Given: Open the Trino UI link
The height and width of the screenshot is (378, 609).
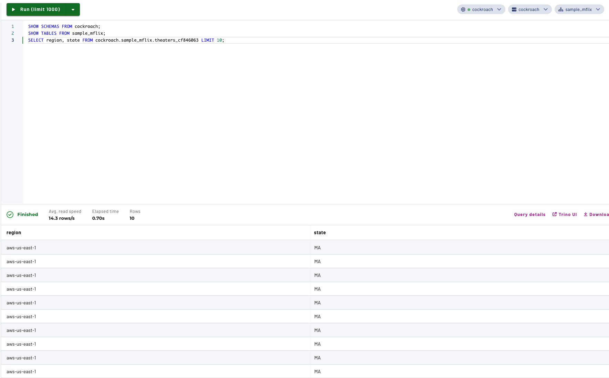Looking at the screenshot, I should coord(567,215).
